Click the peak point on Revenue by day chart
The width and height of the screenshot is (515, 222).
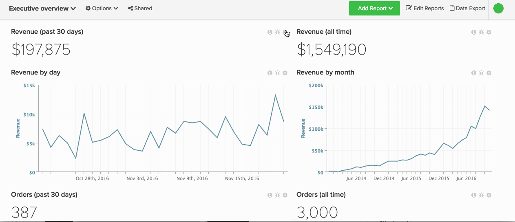point(276,95)
